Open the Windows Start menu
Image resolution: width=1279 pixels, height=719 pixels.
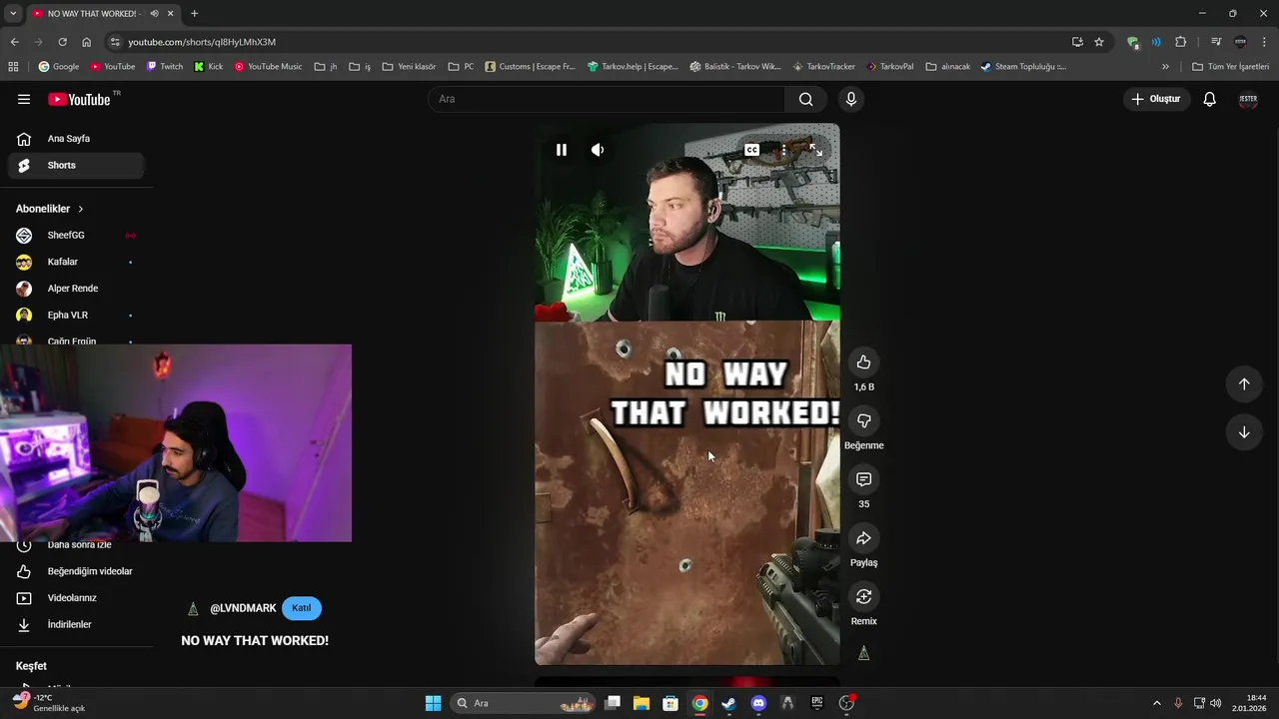[x=433, y=703]
